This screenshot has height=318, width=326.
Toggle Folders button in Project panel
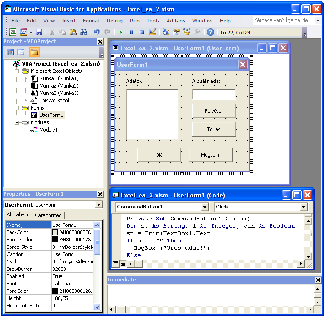(34, 52)
